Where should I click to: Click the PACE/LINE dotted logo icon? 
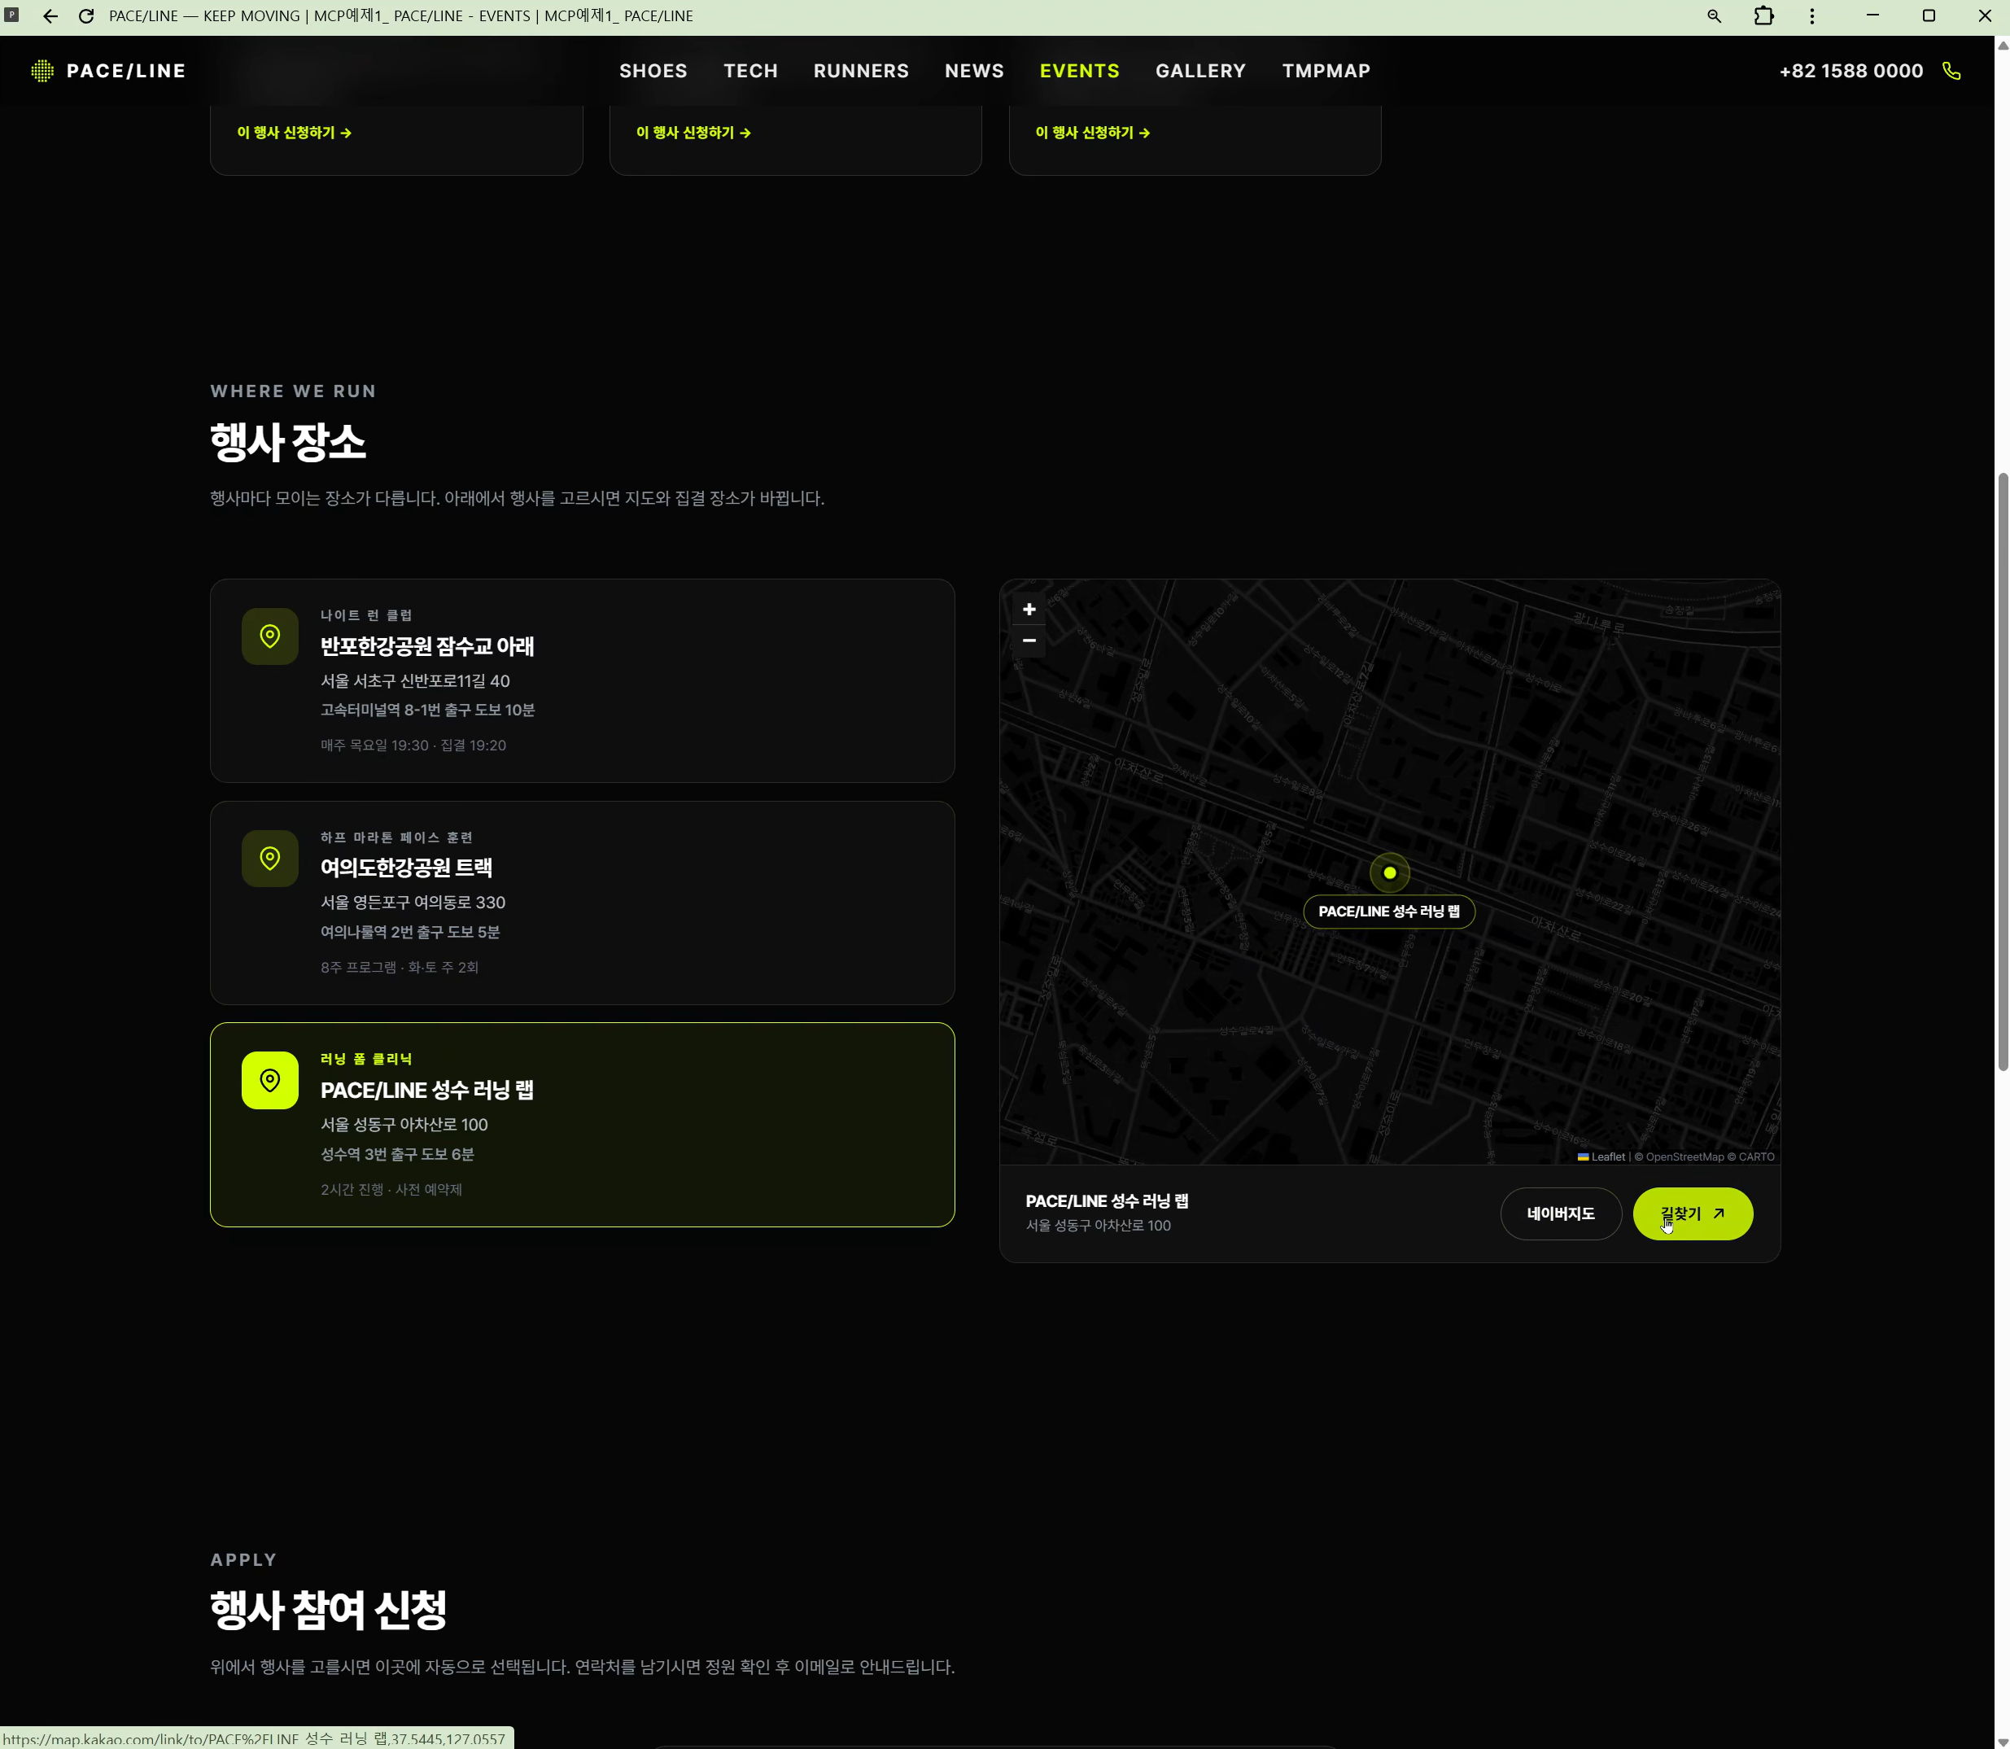point(42,70)
